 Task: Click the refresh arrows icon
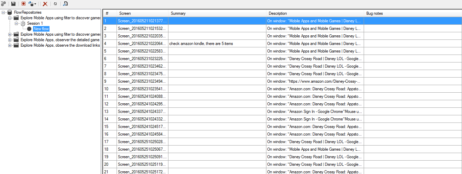(55, 4)
